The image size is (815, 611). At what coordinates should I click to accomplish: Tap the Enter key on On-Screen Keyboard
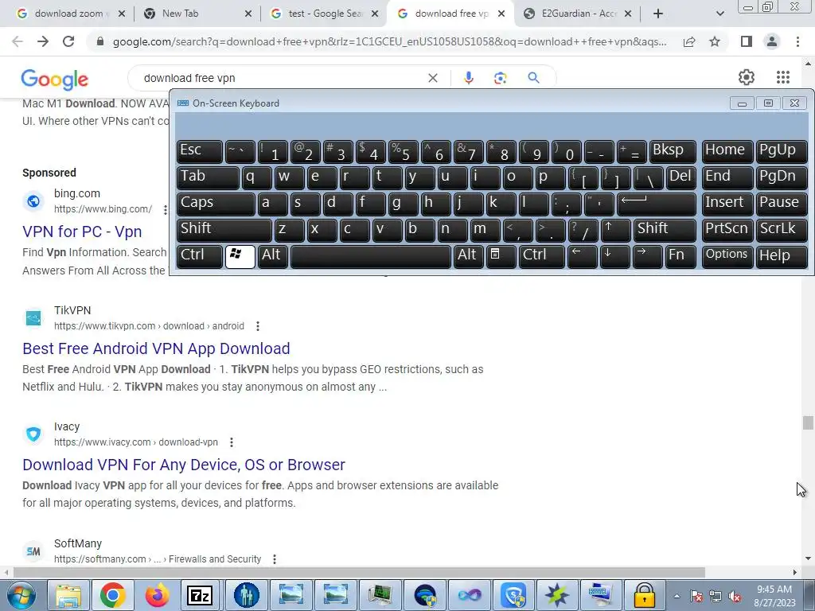pyautogui.click(x=657, y=204)
